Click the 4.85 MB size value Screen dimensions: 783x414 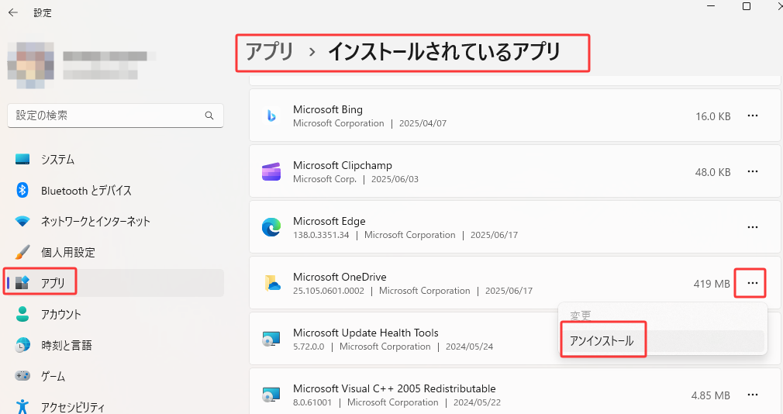(x=711, y=395)
